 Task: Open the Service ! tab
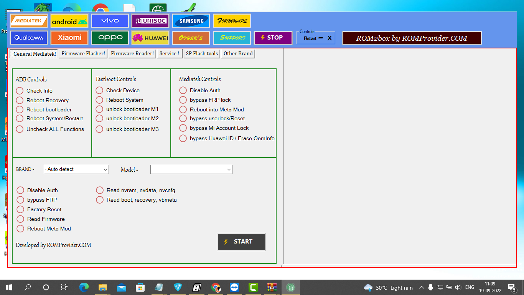click(x=169, y=54)
